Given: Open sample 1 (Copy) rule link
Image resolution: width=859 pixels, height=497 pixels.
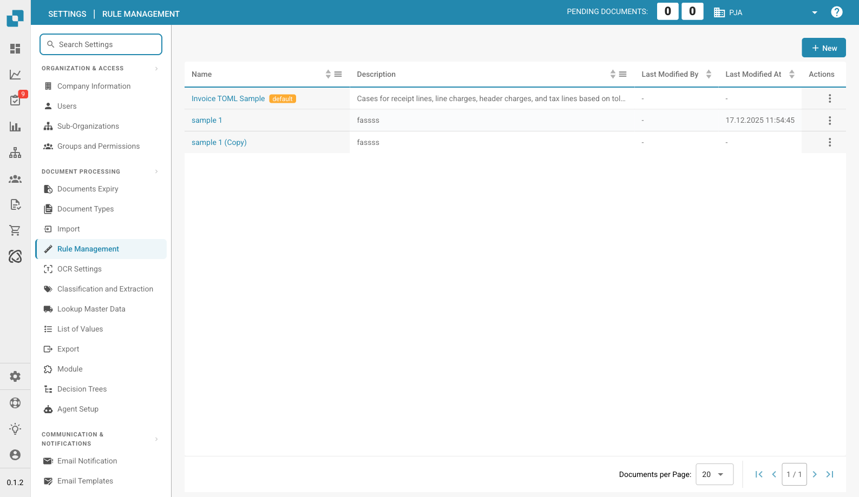Looking at the screenshot, I should (x=219, y=142).
